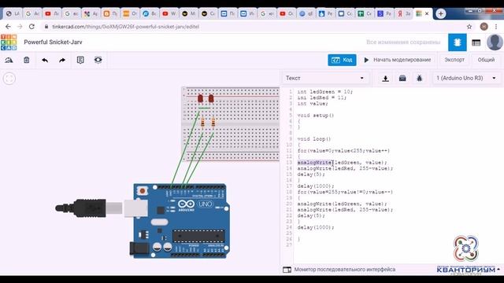This screenshot has width=504, height=283.
Task: Click the highlighted analogWrite on line 13
Action: 314,163
